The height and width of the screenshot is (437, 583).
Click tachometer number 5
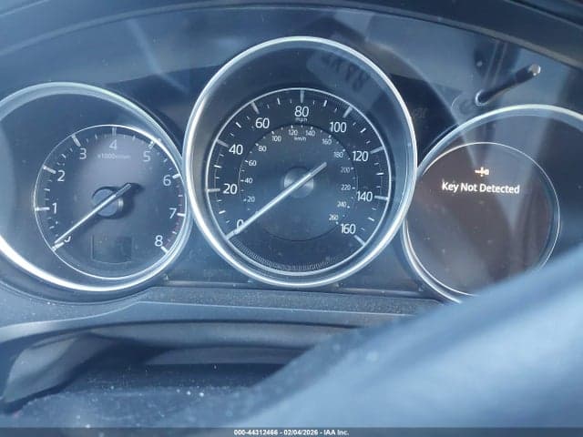point(147,156)
